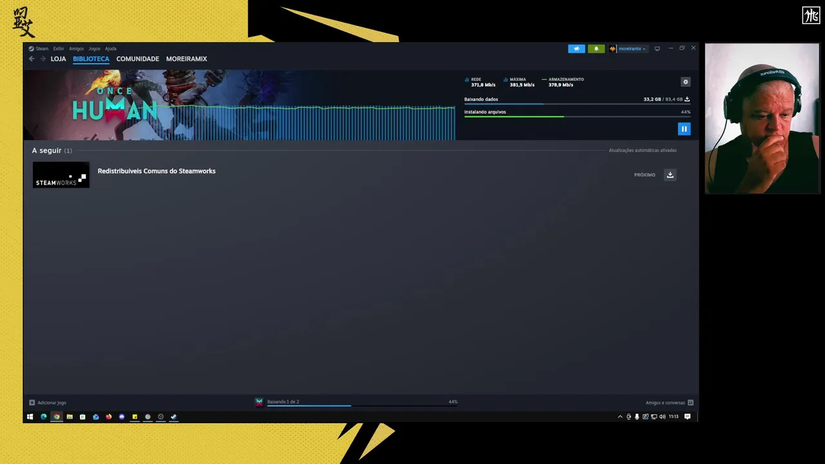Screen dimensions: 825x464
Task: Pause the Once Human download
Action: pos(684,129)
